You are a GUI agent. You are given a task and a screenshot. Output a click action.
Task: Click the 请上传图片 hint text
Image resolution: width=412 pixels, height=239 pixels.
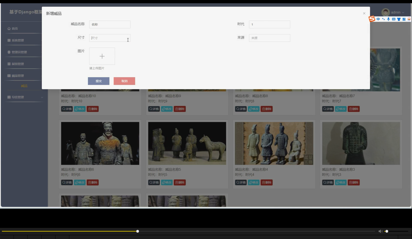point(97,68)
